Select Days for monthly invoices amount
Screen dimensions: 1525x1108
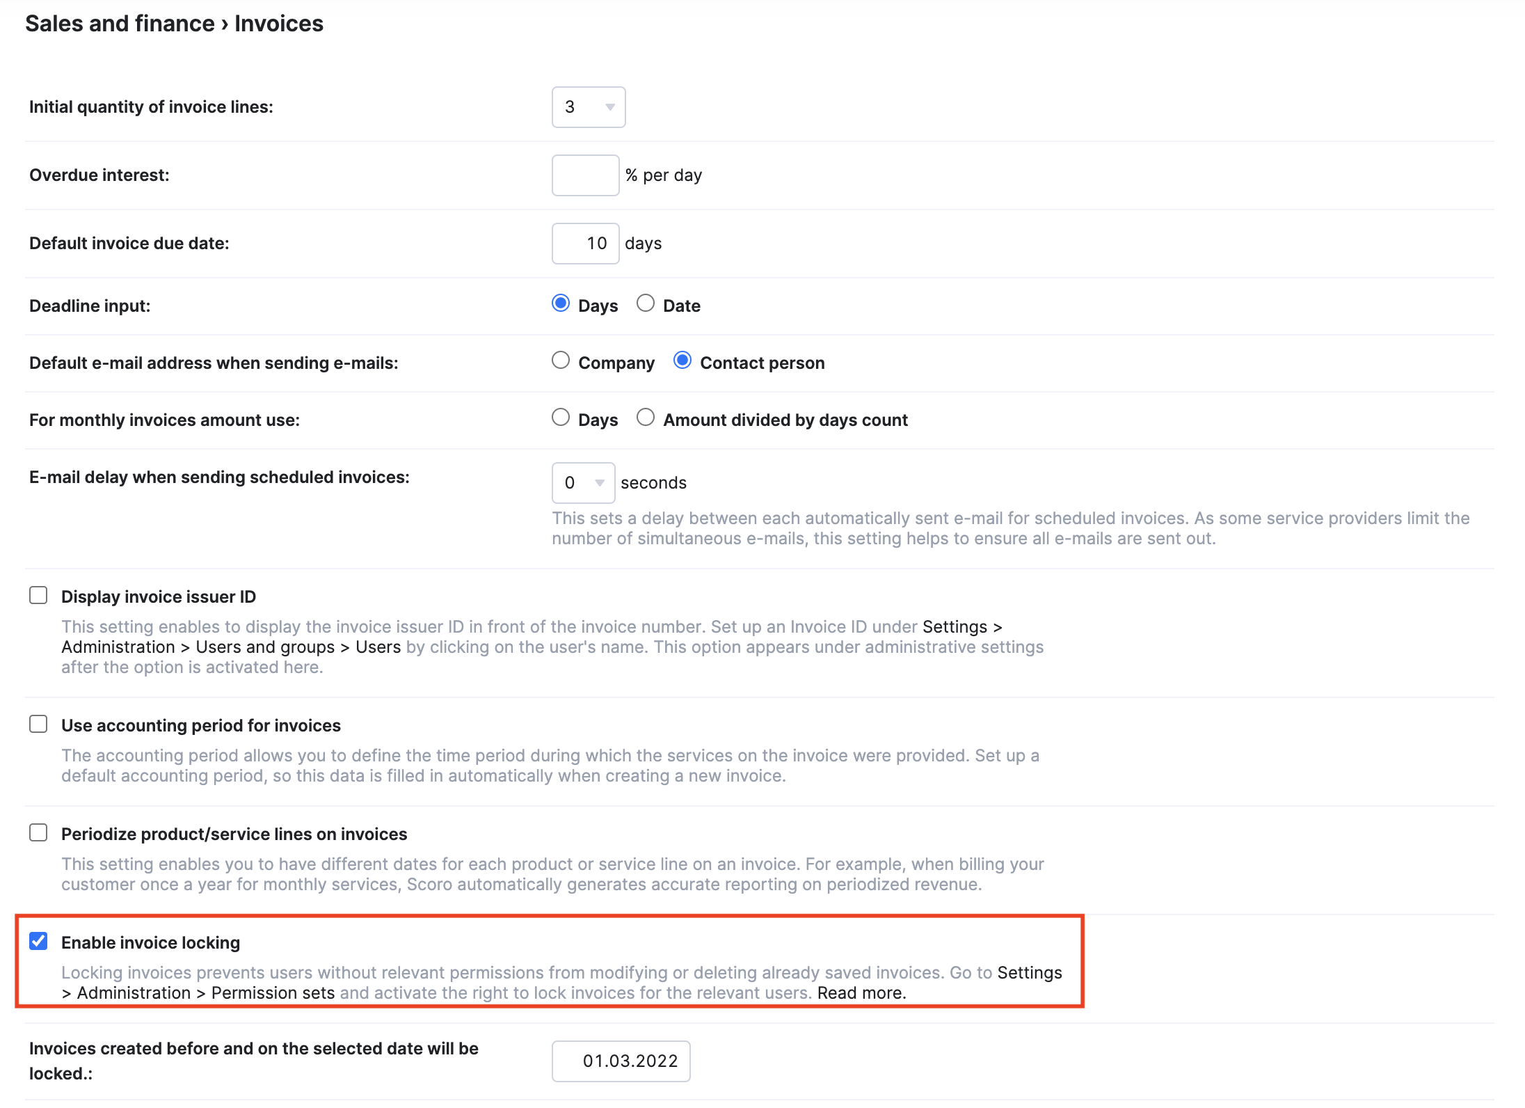click(561, 418)
